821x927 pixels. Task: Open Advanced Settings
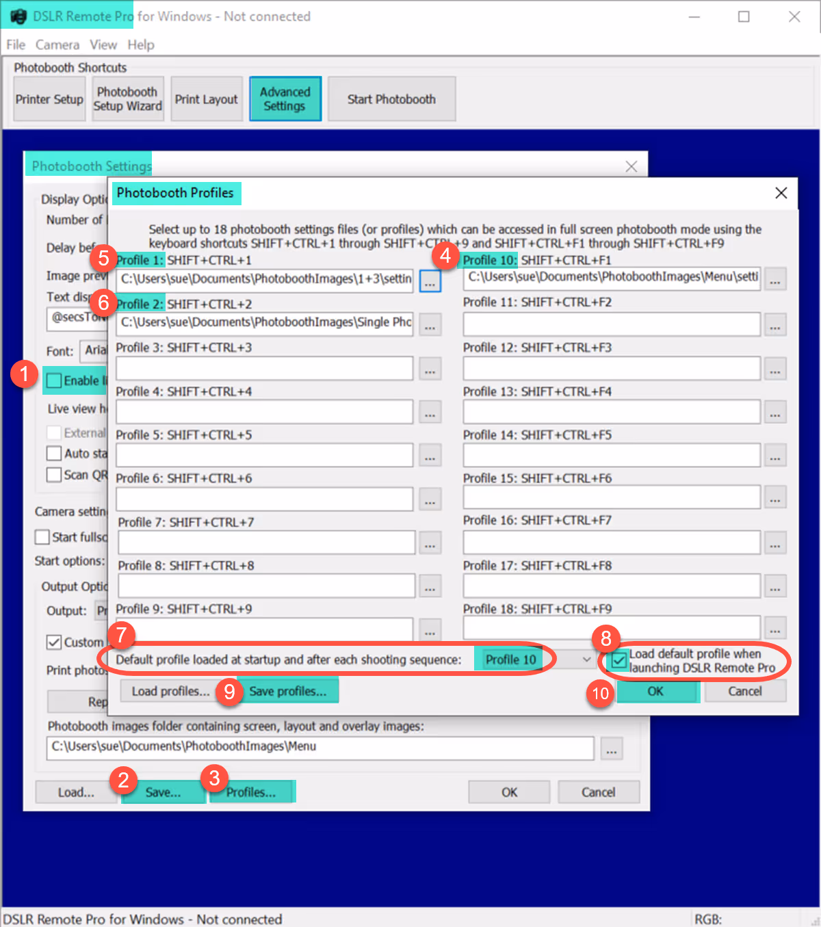285,99
